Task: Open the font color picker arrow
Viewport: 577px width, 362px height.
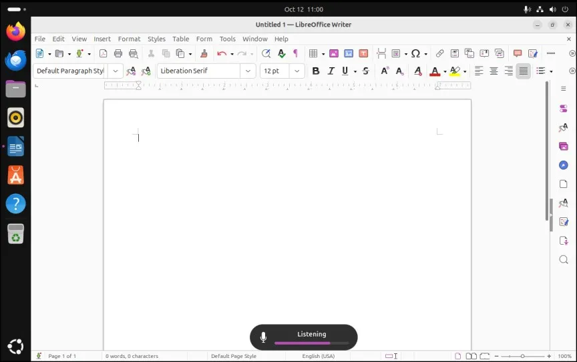Action: 445,71
